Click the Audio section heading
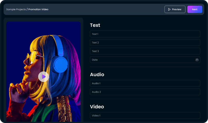This screenshot has width=208, height=123. click(97, 75)
